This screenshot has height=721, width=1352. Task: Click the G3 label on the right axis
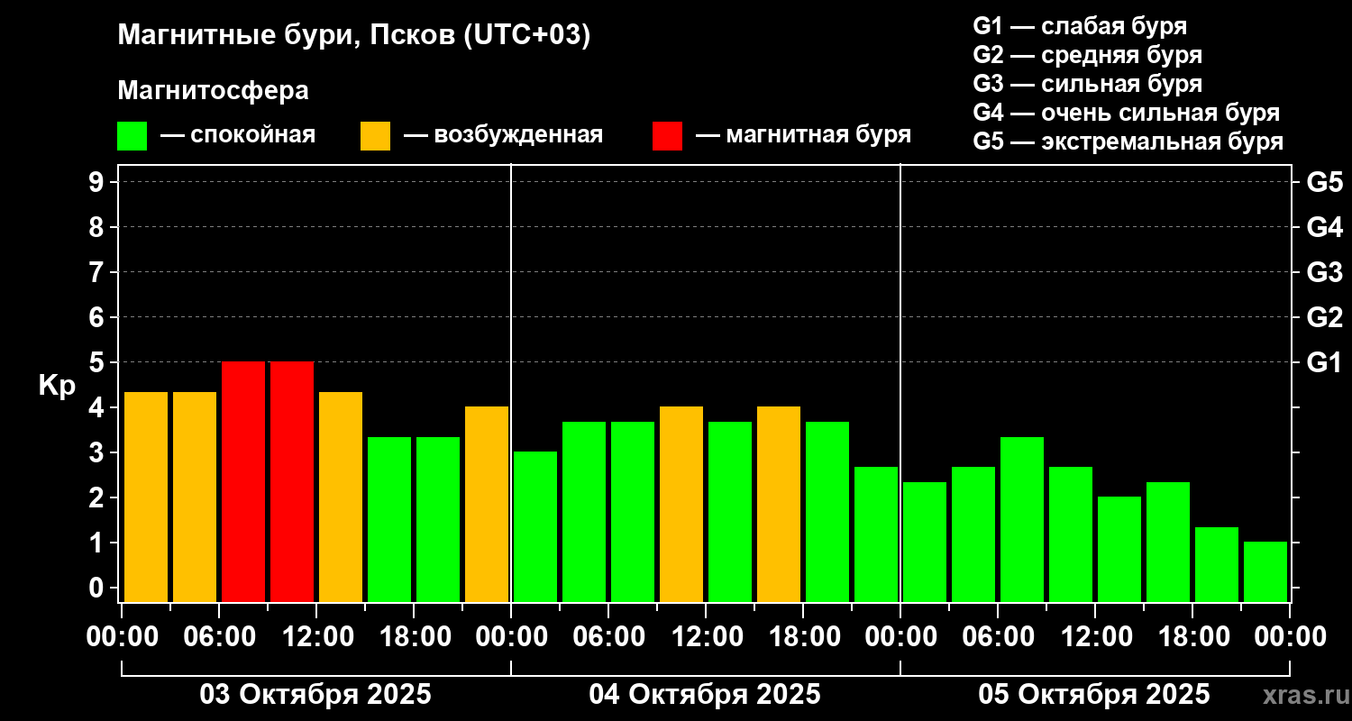[x=1325, y=272]
